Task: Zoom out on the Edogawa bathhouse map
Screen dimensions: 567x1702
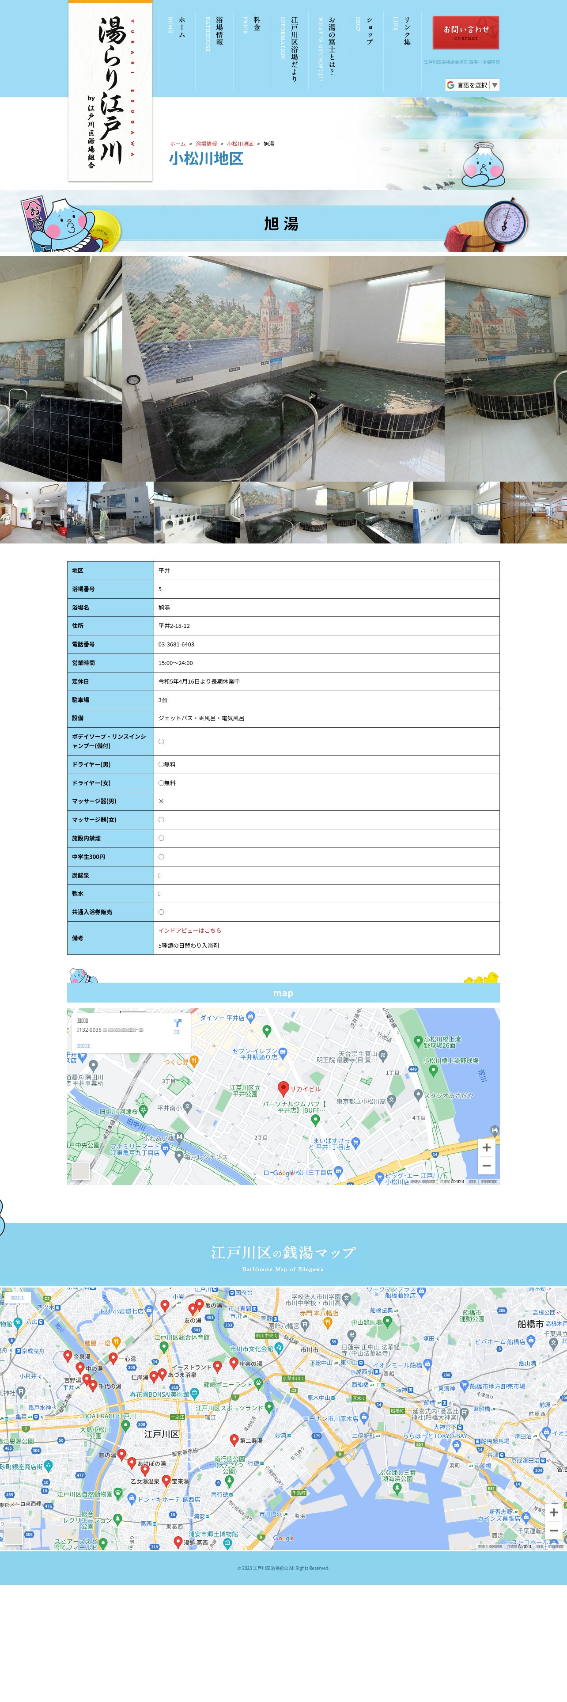Action: (554, 1530)
